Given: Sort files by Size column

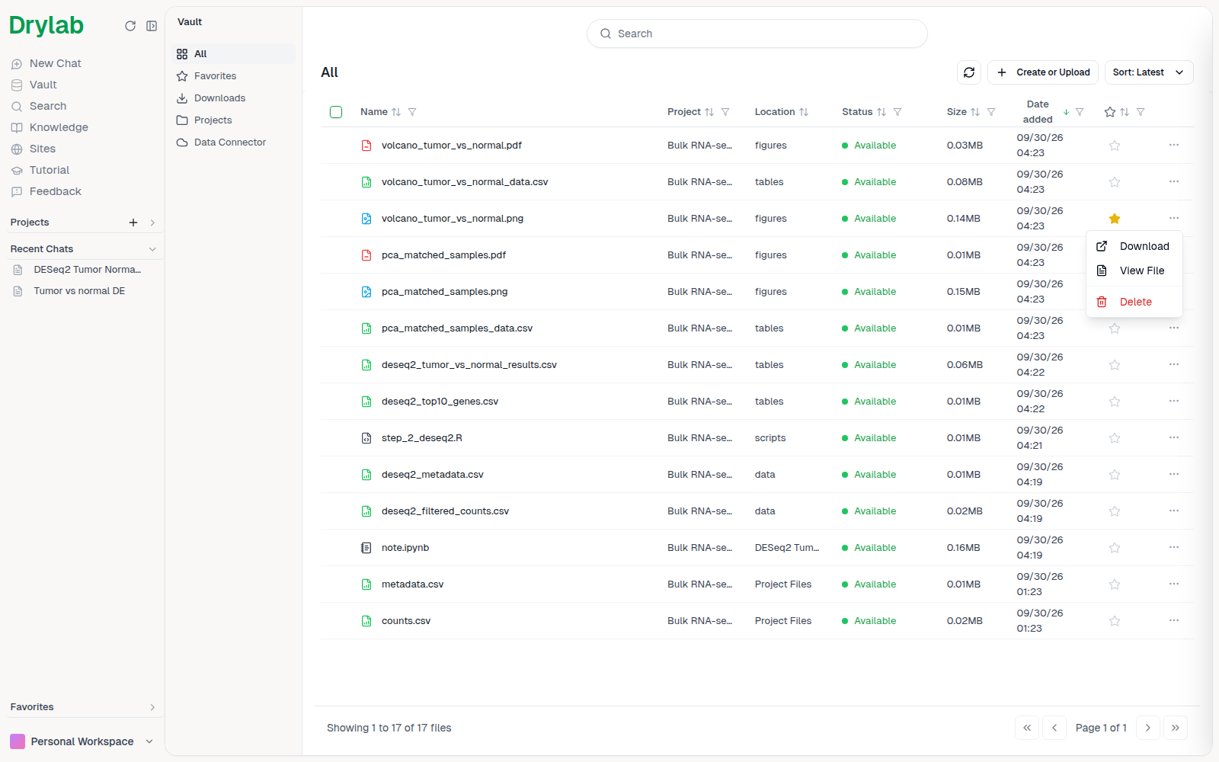Looking at the screenshot, I should tap(975, 112).
